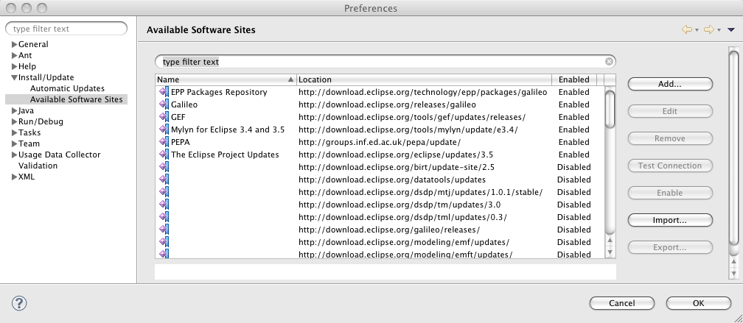Click the sites table scroll down arrow

(610, 252)
